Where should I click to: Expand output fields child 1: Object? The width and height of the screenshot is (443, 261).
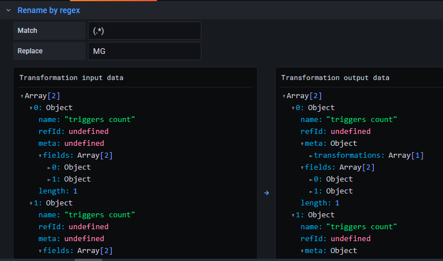point(311,192)
